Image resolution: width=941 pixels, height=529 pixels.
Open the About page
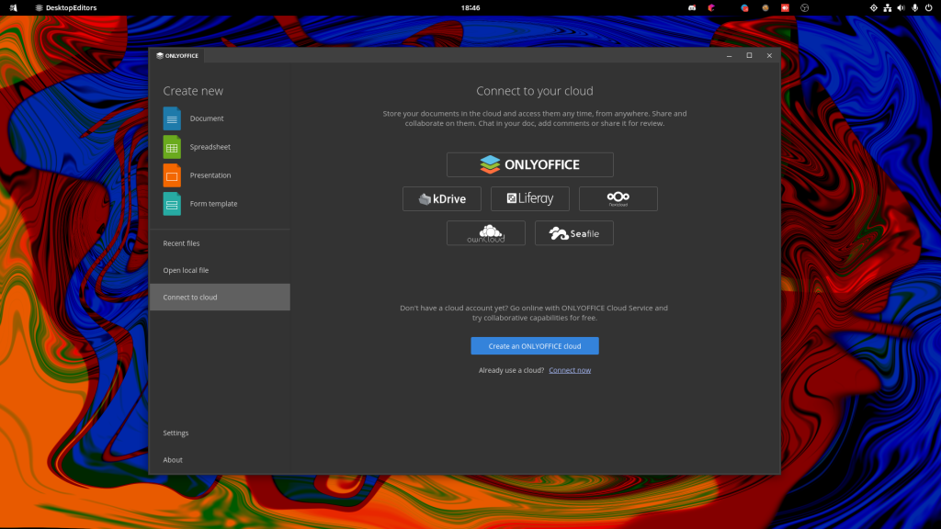172,460
